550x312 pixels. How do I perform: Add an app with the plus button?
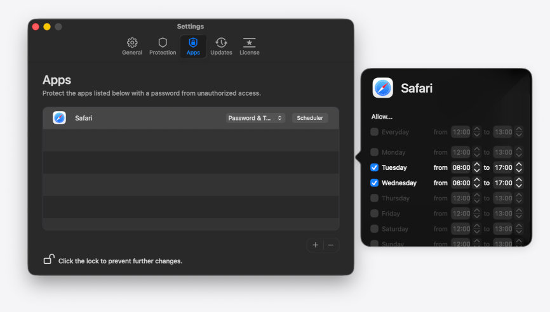point(315,245)
